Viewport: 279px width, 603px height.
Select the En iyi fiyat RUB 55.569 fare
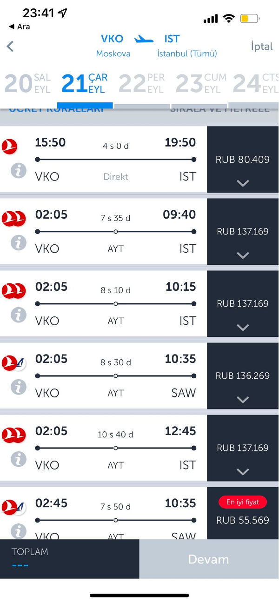coord(243,513)
